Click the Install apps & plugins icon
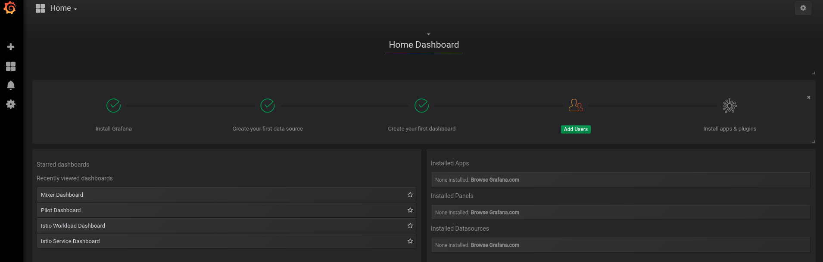 pyautogui.click(x=729, y=106)
